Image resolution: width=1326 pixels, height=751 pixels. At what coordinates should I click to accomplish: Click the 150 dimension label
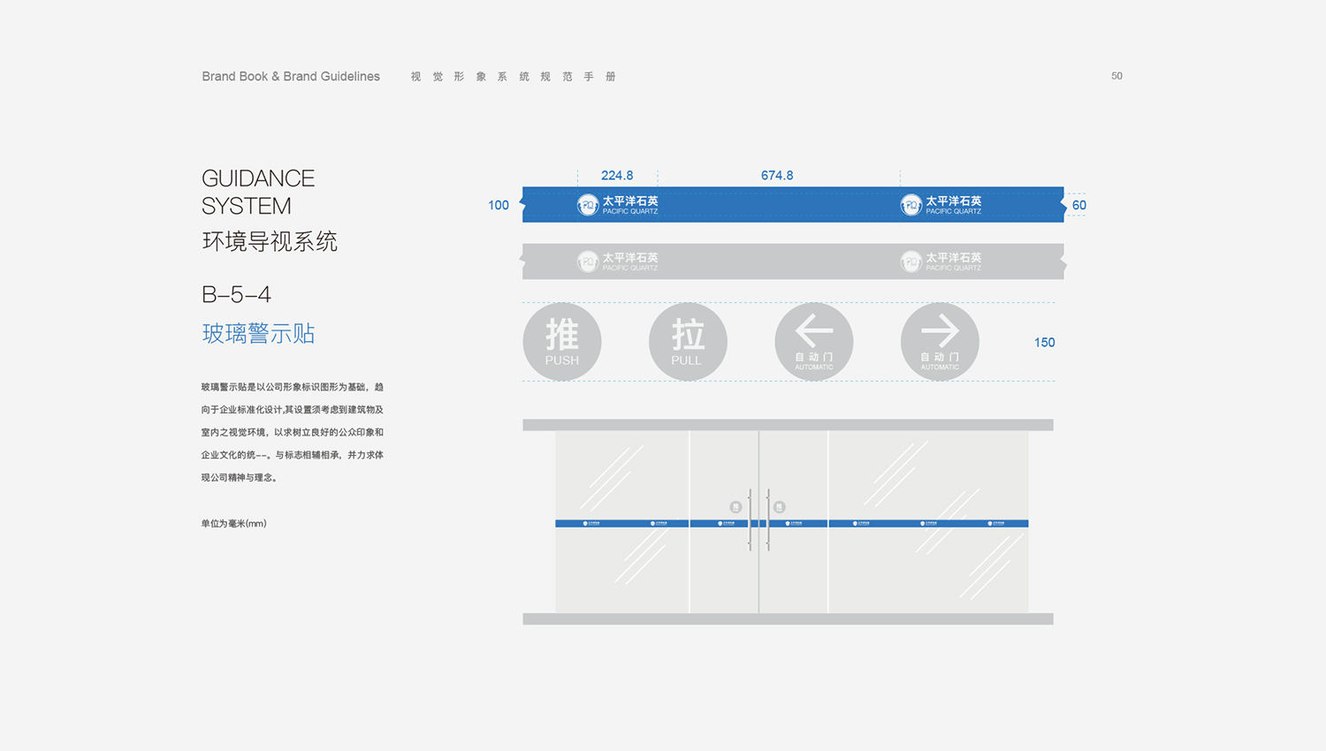point(1045,343)
